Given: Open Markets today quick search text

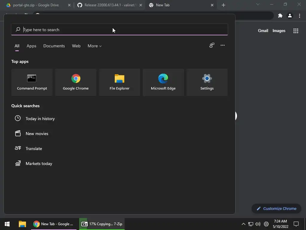Looking at the screenshot, I should point(39,164).
